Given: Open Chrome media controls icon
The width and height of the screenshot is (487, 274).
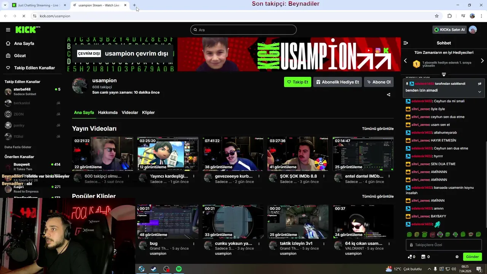Looking at the screenshot, I should (463, 16).
